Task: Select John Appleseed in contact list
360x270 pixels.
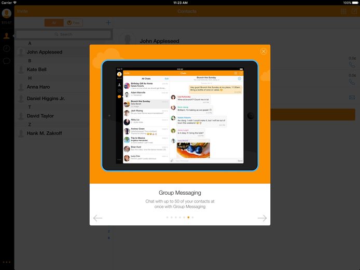Action: (53, 52)
